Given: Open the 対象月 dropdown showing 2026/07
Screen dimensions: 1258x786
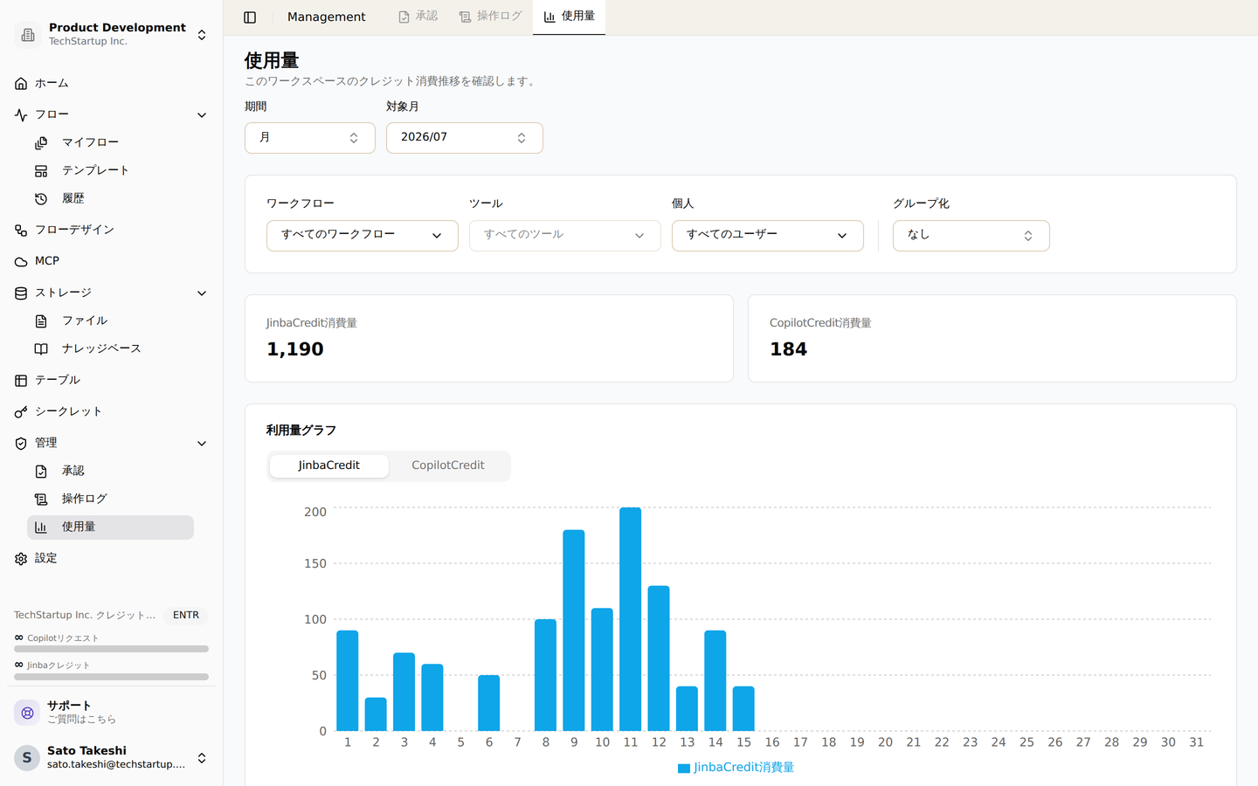Looking at the screenshot, I should tap(465, 138).
